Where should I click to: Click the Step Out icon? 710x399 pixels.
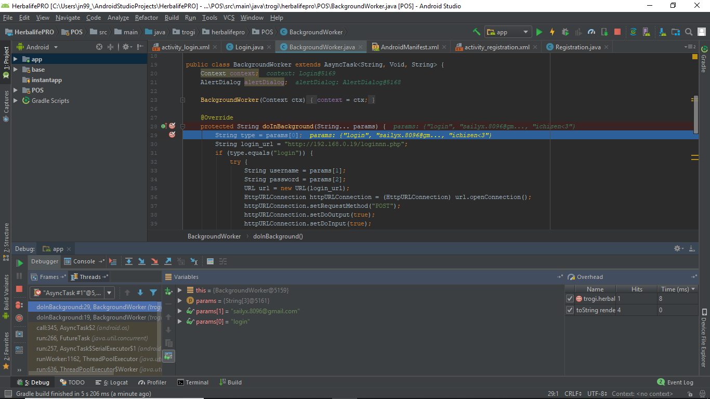point(168,261)
